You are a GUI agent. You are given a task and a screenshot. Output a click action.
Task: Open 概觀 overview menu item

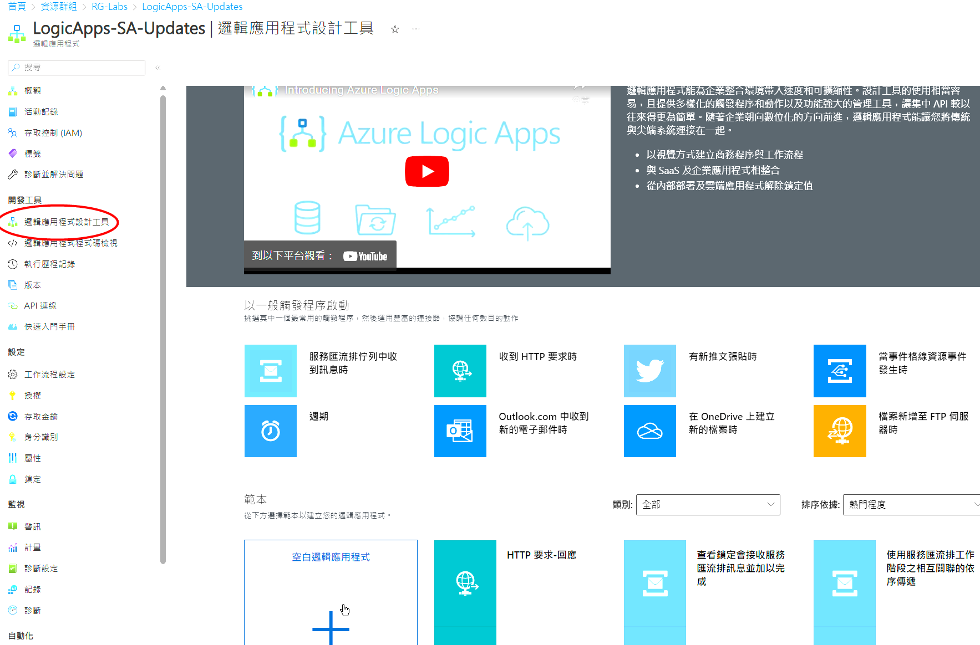(x=32, y=90)
